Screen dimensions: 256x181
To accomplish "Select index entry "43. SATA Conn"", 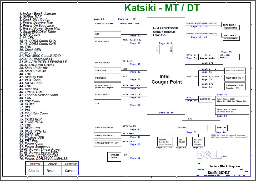I will point(31,83).
